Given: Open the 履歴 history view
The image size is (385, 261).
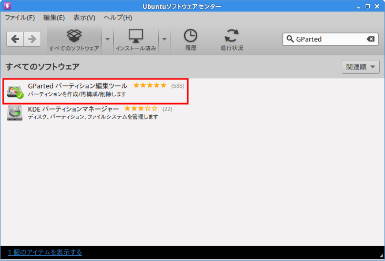Looking at the screenshot, I should (x=190, y=40).
